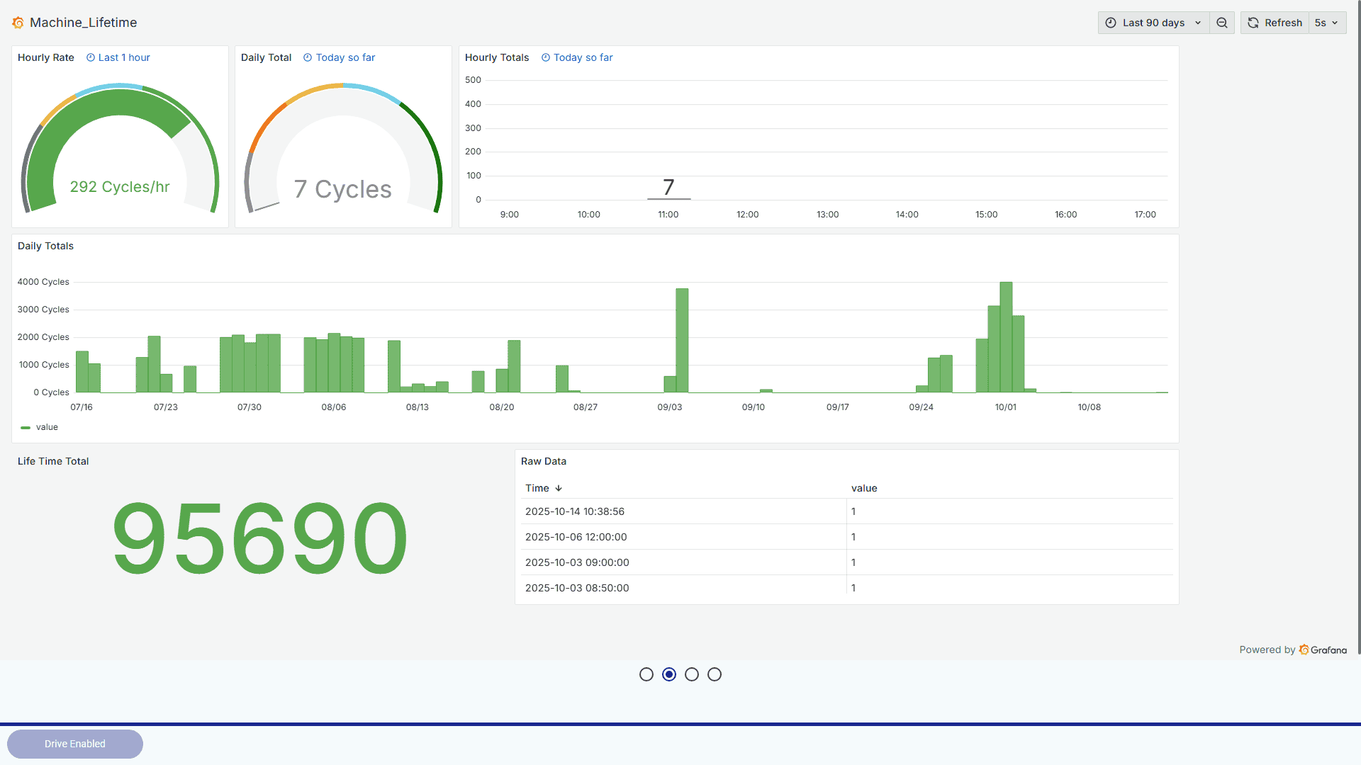Click the zoom out time range icon
The height and width of the screenshot is (765, 1361).
coord(1222,23)
